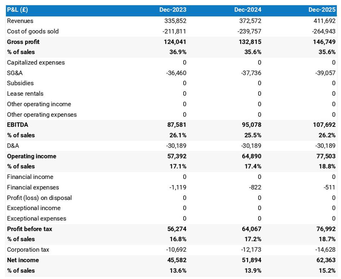341x279 pixels.
Task: Select the Dec-2023 EBITDA value 87,581
Action: point(177,125)
